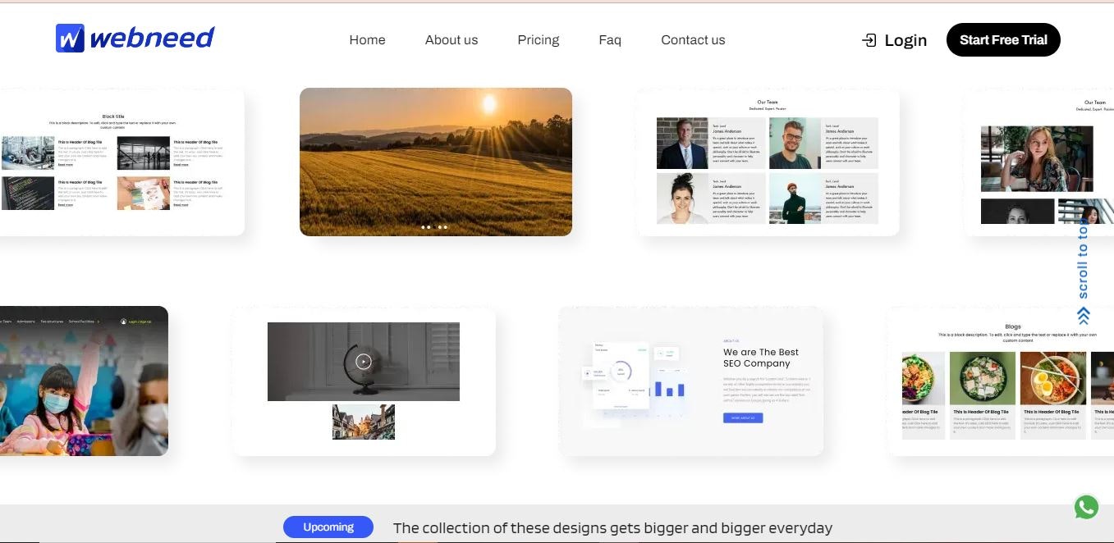
Task: Click the smiling man with glasses photo
Action: click(x=795, y=144)
